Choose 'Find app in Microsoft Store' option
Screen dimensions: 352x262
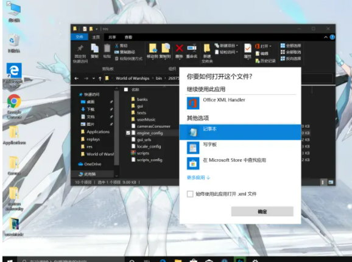pos(240,163)
